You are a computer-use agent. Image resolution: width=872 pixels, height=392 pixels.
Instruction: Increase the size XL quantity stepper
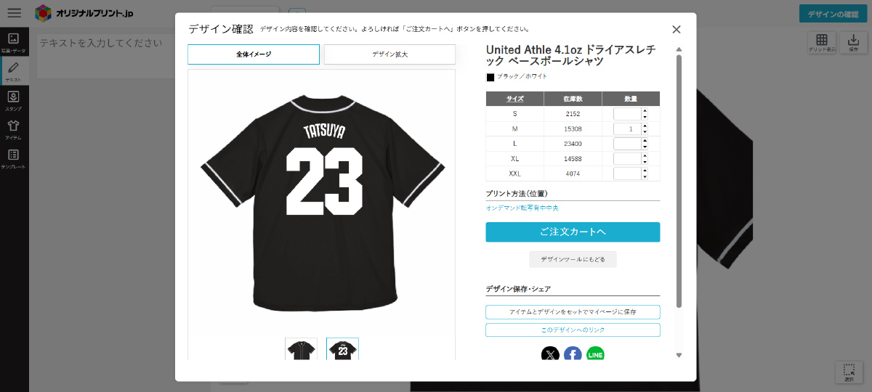(645, 155)
